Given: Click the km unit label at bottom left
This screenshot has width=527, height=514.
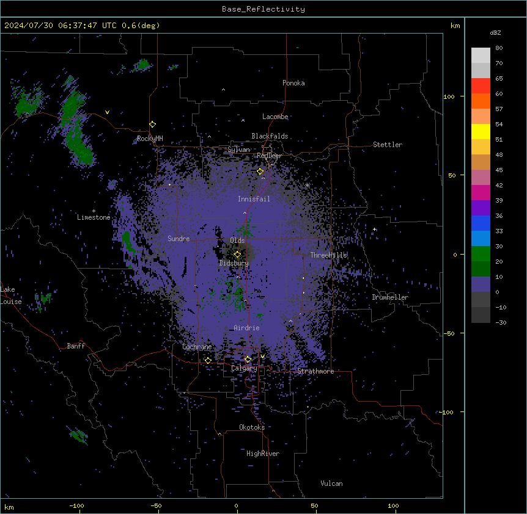Looking at the screenshot, I should click(9, 507).
